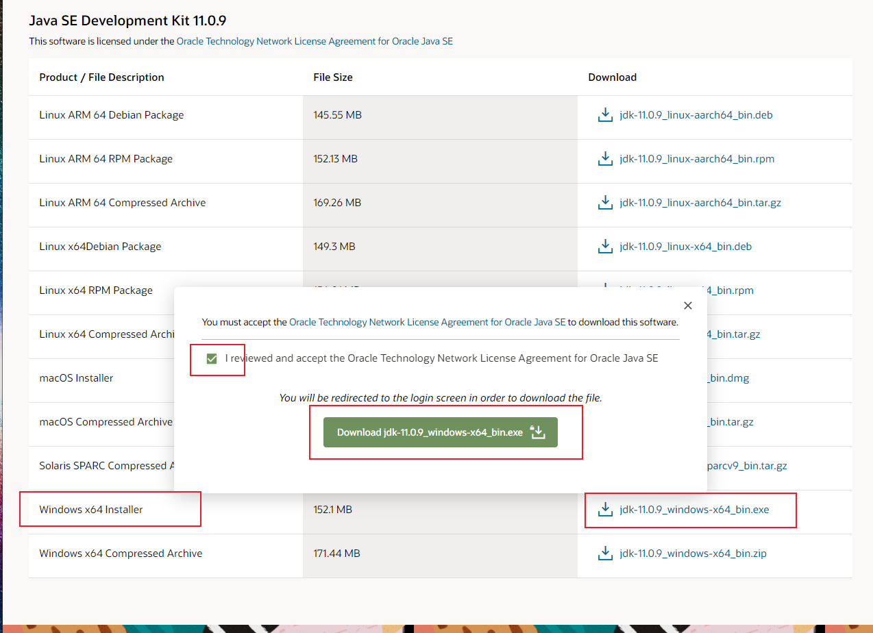Click the Linux x64 rpm link behind dialog
The height and width of the screenshot is (633, 873).
tap(730, 290)
